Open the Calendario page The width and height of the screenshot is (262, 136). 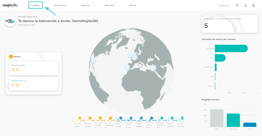tap(109, 5)
